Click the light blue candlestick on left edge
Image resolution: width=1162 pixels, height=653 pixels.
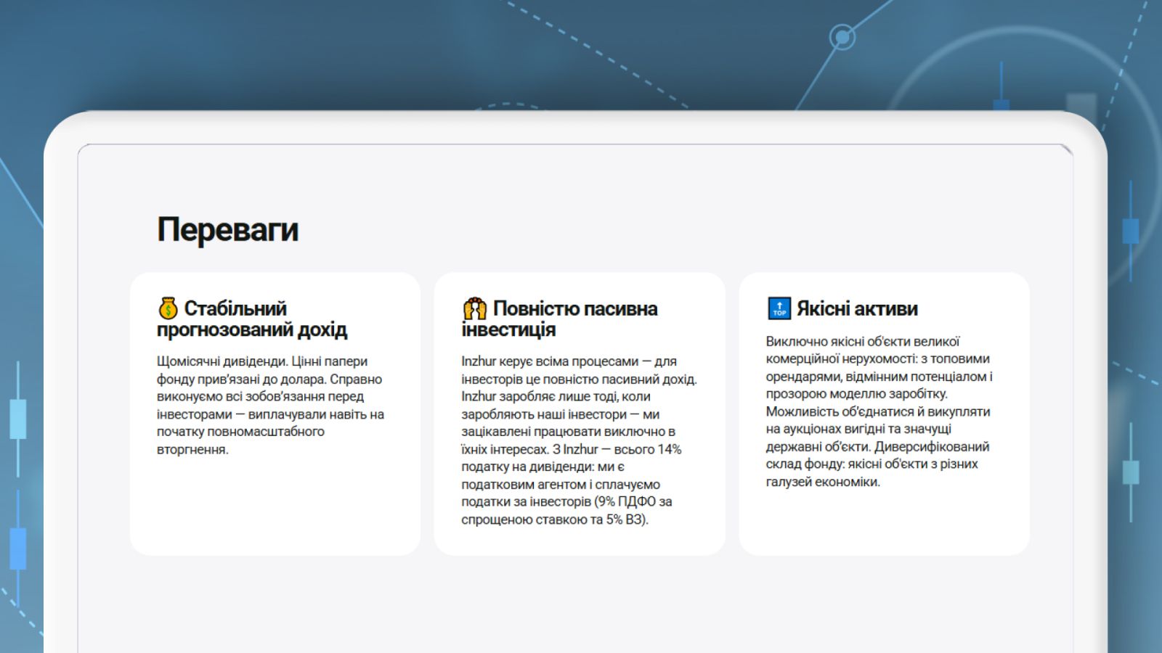pos(18,419)
